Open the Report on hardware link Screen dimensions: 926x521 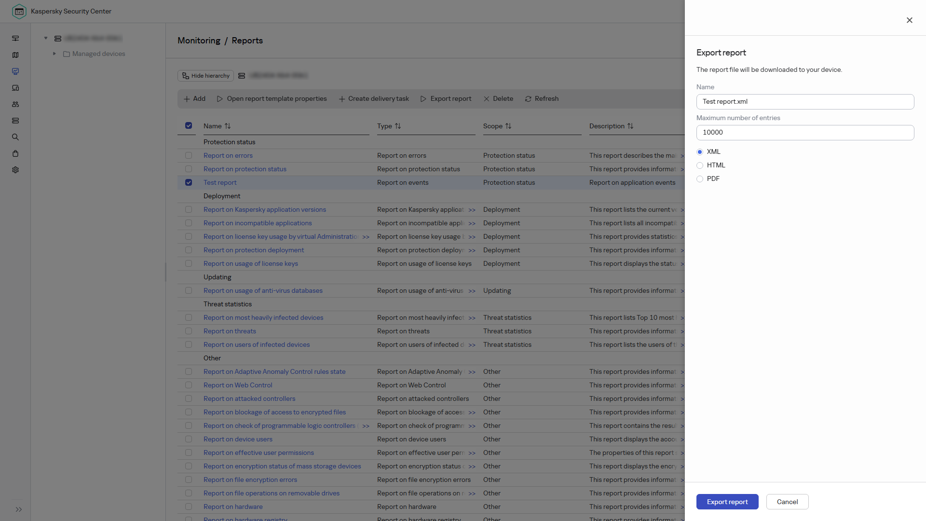(x=233, y=507)
